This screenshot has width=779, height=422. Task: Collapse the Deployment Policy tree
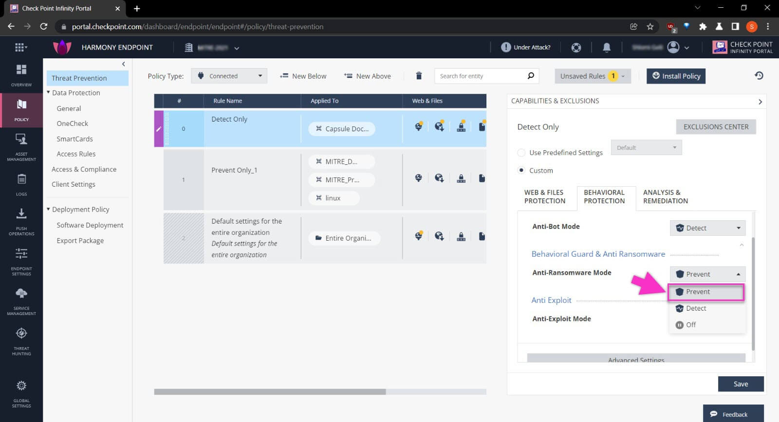pyautogui.click(x=48, y=209)
